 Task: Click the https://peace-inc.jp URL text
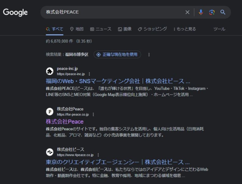tap(71, 74)
